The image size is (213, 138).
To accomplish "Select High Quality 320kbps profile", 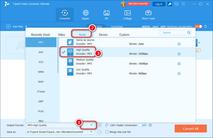I will 127,52.
